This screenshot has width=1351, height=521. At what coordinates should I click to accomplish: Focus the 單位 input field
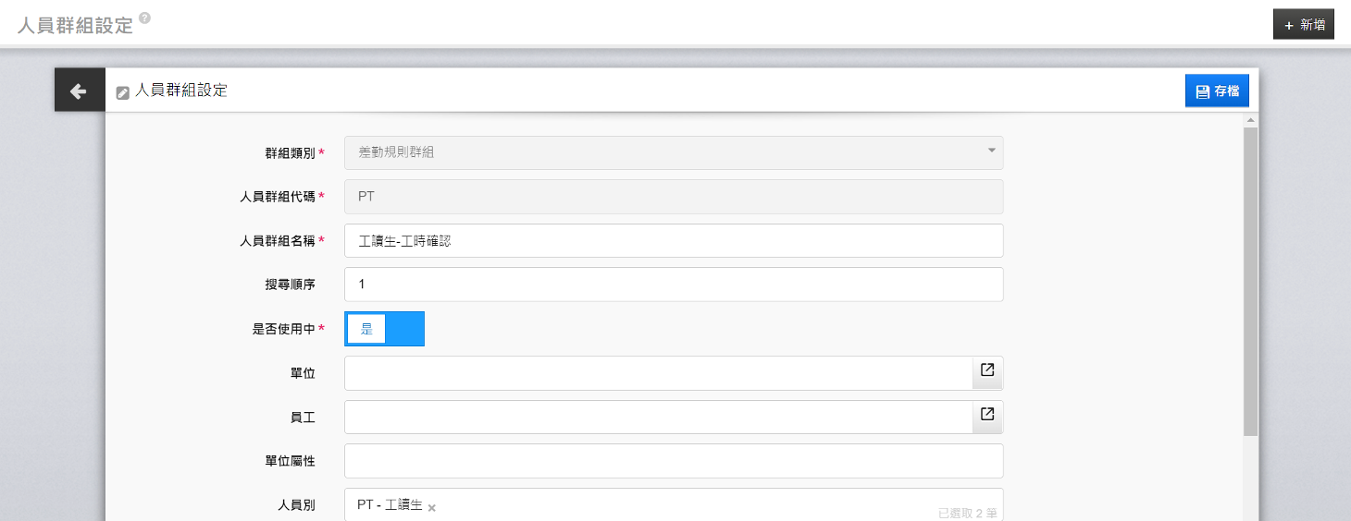[x=658, y=372]
